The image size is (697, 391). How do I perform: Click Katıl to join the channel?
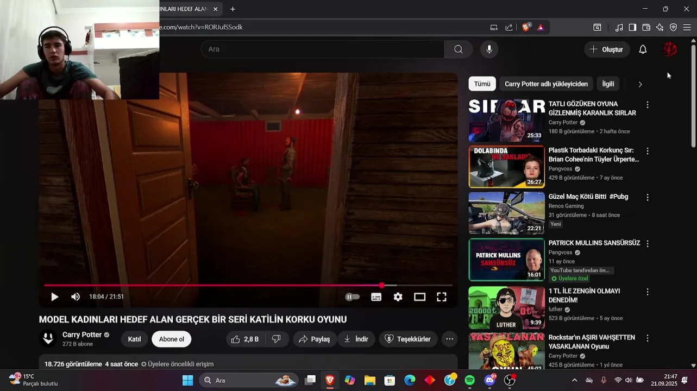[x=134, y=339]
